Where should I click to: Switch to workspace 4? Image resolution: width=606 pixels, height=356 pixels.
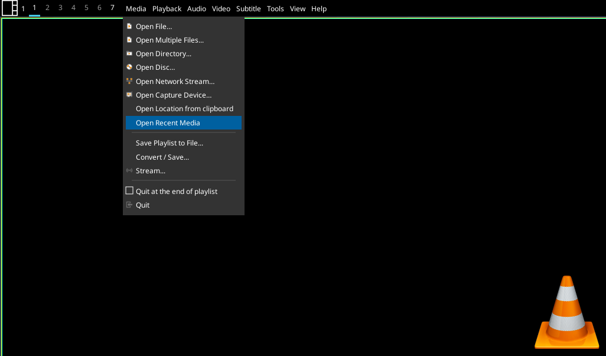pos(73,8)
